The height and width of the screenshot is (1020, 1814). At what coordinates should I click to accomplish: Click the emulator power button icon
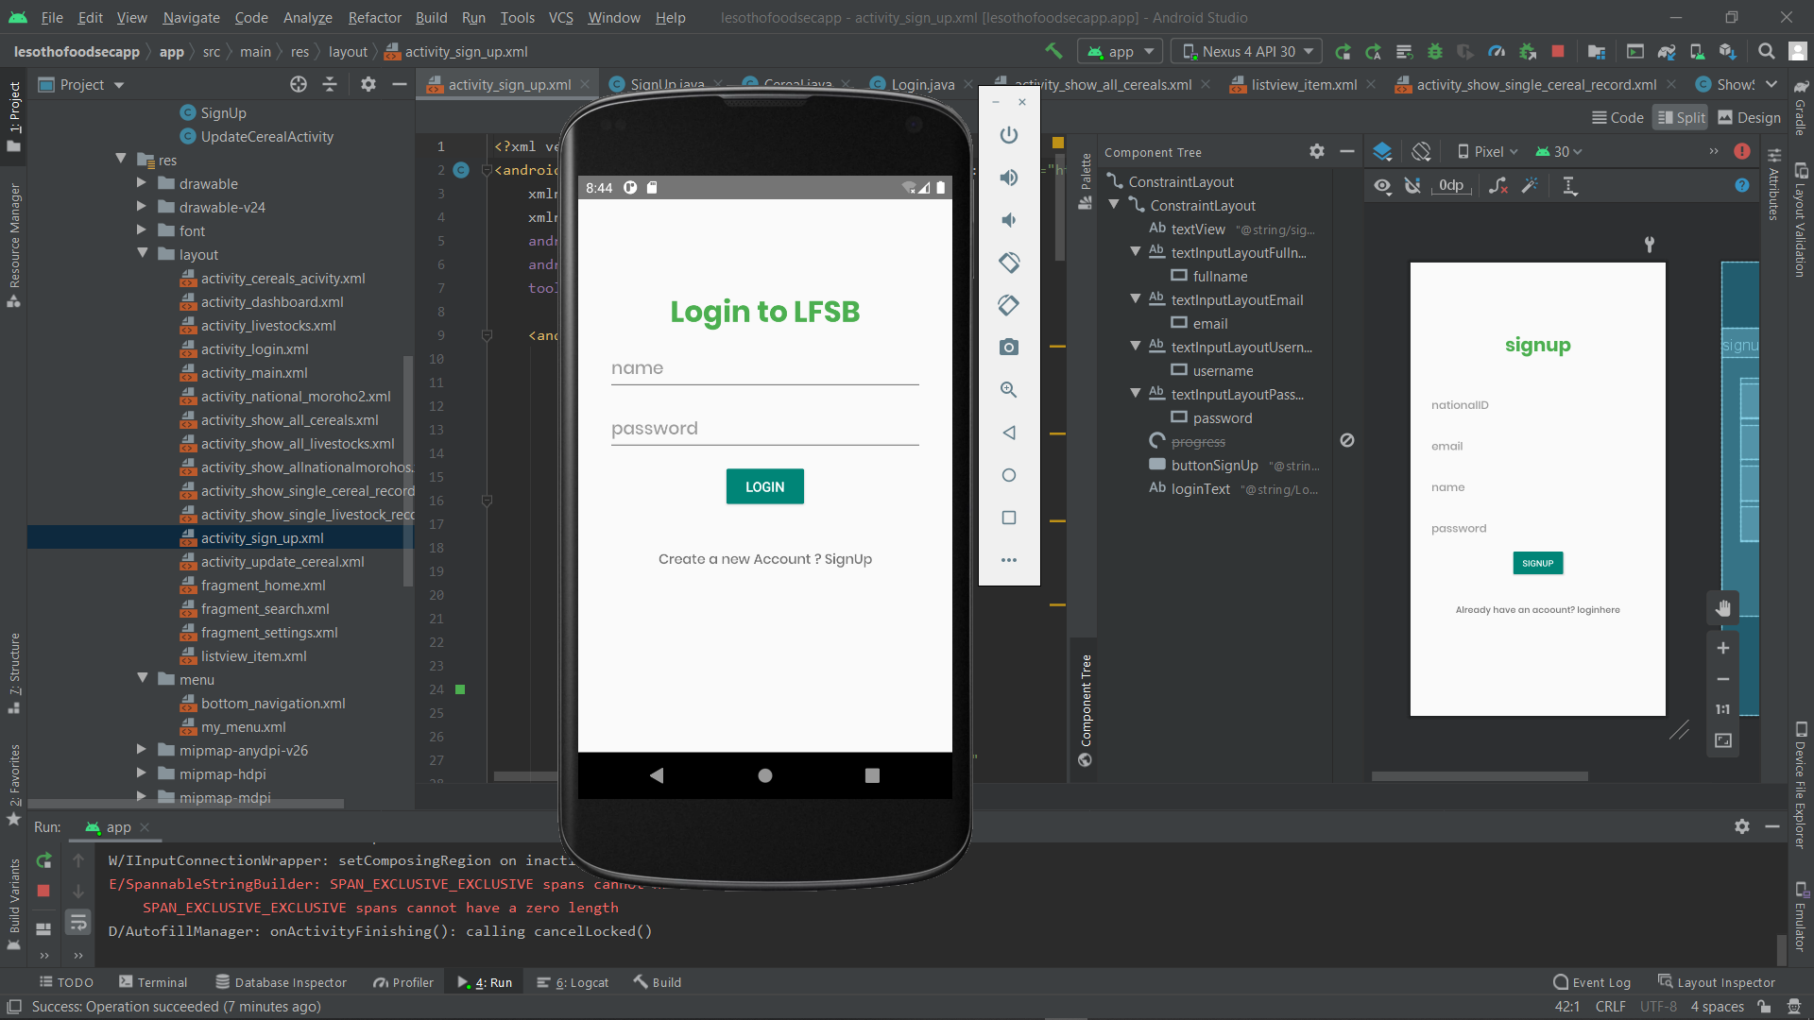tap(1009, 135)
